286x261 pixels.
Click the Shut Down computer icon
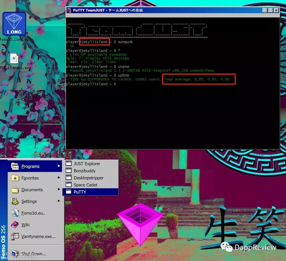15,253
